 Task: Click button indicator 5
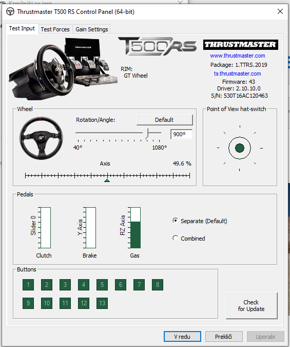click(x=102, y=284)
